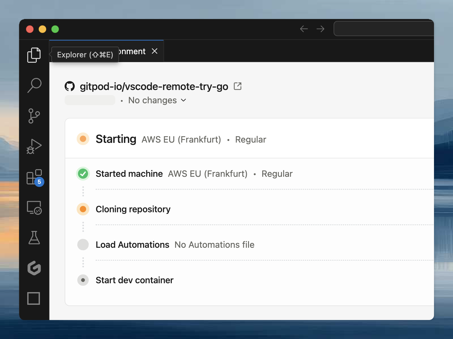The width and height of the screenshot is (453, 339).
Task: Click the gitpod-io/vscode-remote-try-go repository link
Action: [x=154, y=86]
